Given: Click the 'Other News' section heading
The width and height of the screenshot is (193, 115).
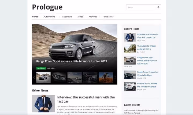Looking at the screenshot, I should [40, 90].
